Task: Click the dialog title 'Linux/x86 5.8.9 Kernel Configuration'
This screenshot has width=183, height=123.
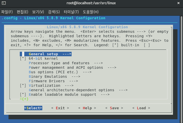Action: click(x=87, y=27)
